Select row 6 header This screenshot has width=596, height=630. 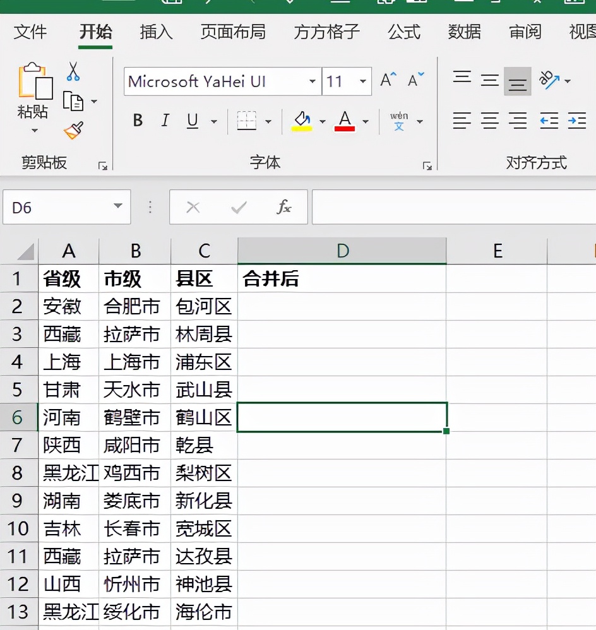pyautogui.click(x=19, y=417)
